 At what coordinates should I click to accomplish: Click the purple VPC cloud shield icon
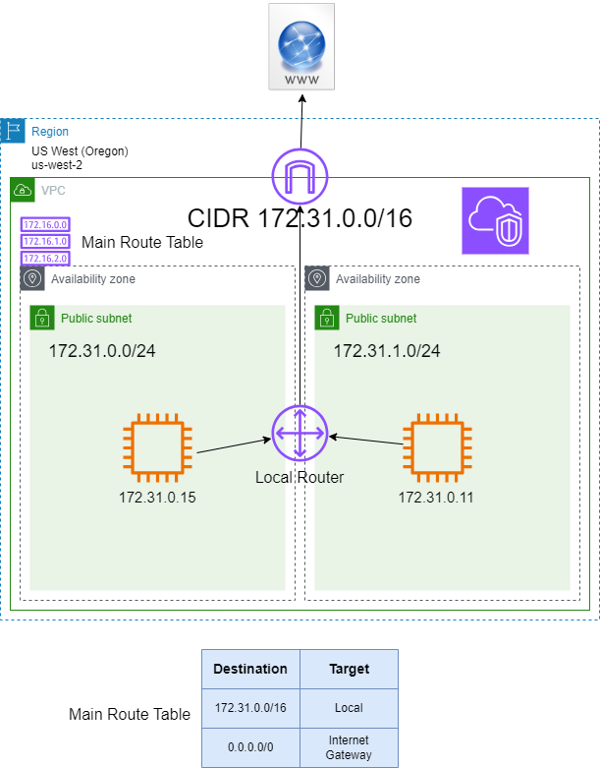coord(495,220)
